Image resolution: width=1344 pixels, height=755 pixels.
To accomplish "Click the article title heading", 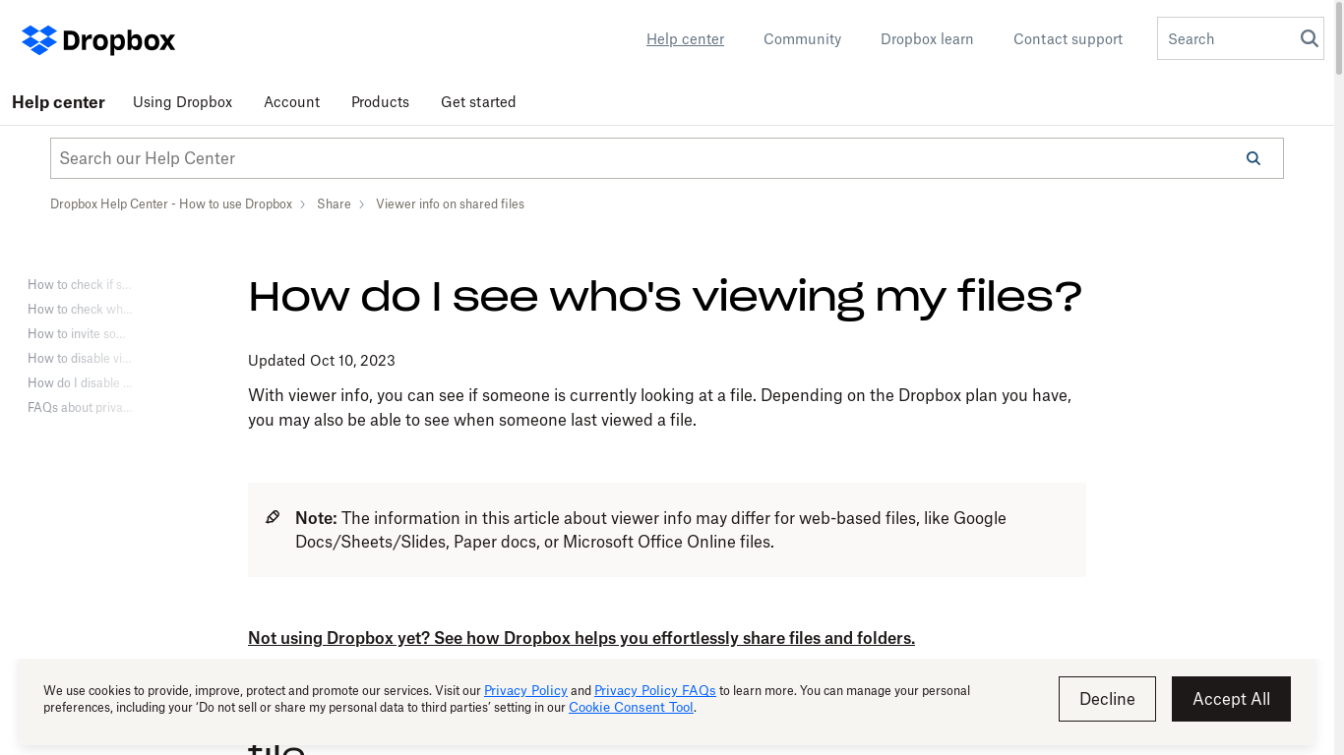I will (x=665, y=296).
